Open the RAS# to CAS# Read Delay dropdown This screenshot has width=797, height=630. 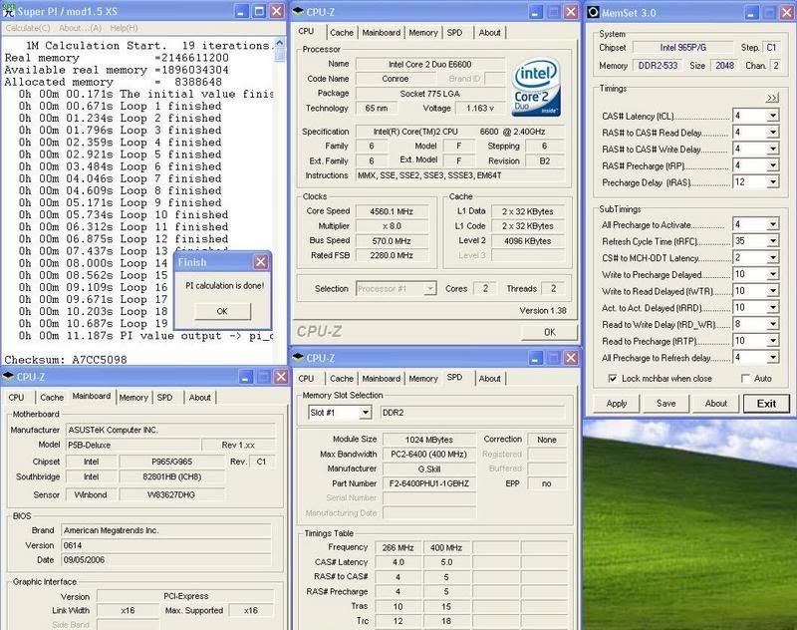click(773, 133)
